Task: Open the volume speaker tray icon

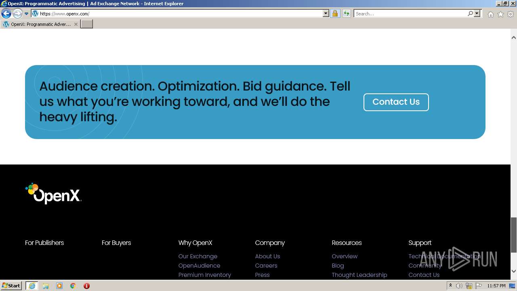Action: tap(459, 286)
